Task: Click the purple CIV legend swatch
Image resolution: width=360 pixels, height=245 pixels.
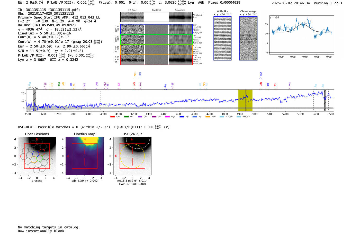Action: [x=140, y=117]
